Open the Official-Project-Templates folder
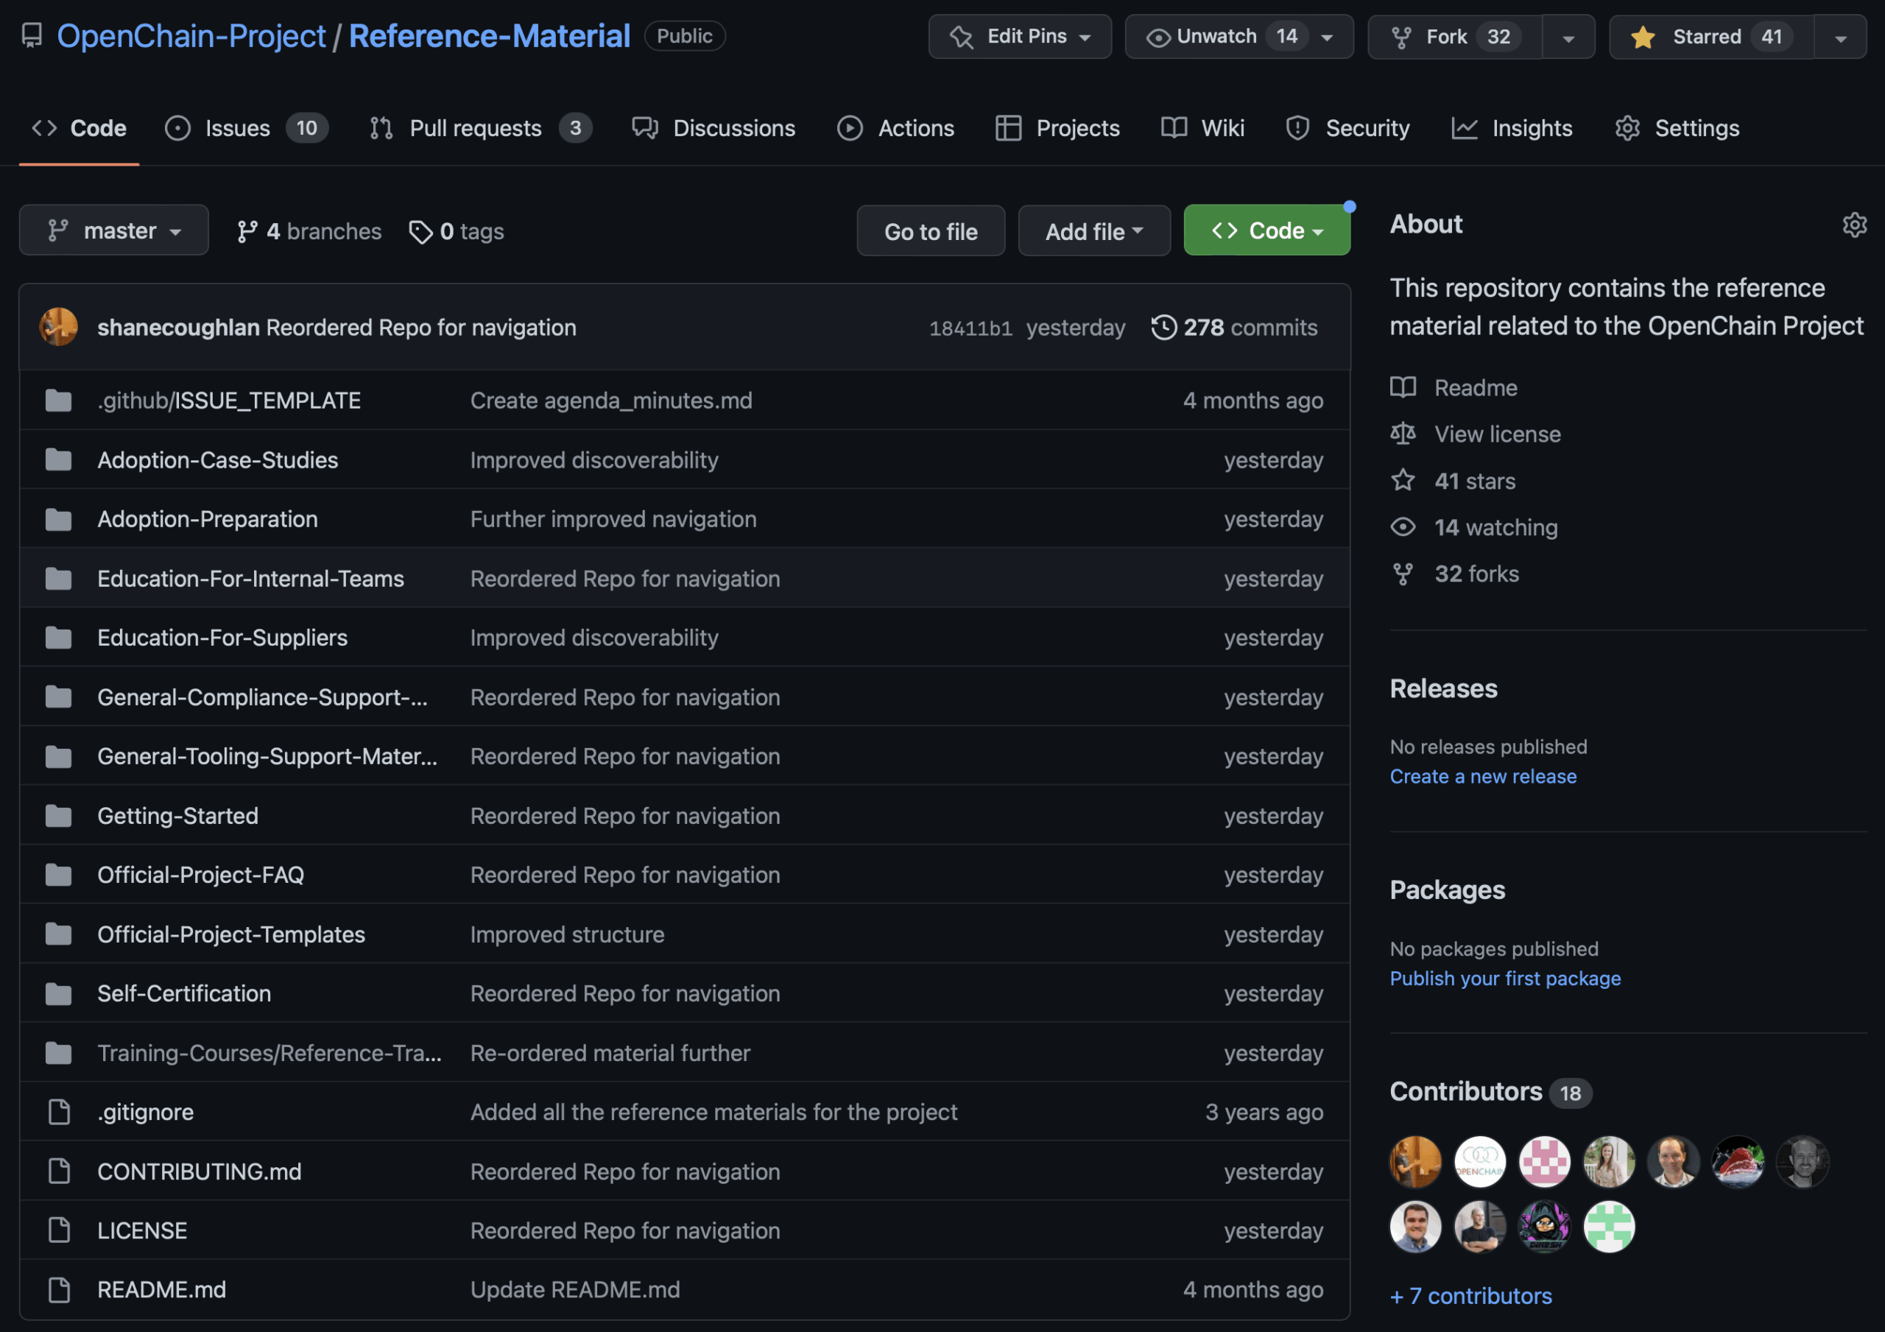 (x=230, y=934)
